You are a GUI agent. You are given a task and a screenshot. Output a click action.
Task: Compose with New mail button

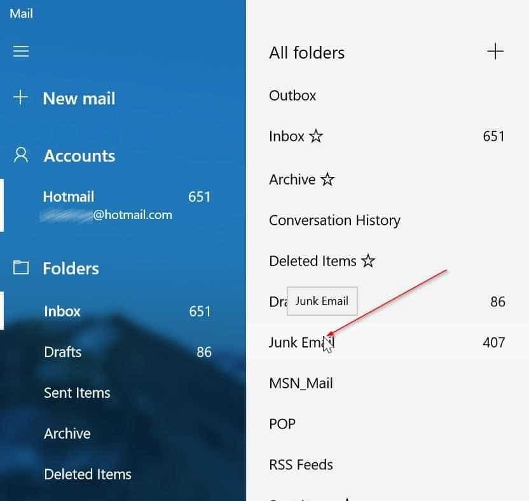click(79, 98)
